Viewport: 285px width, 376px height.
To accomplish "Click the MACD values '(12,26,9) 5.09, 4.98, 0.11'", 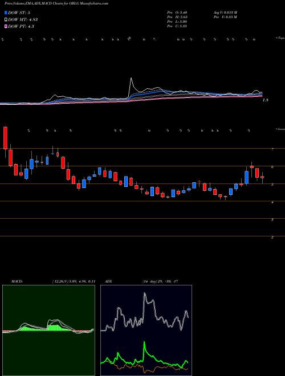I will [74, 281].
